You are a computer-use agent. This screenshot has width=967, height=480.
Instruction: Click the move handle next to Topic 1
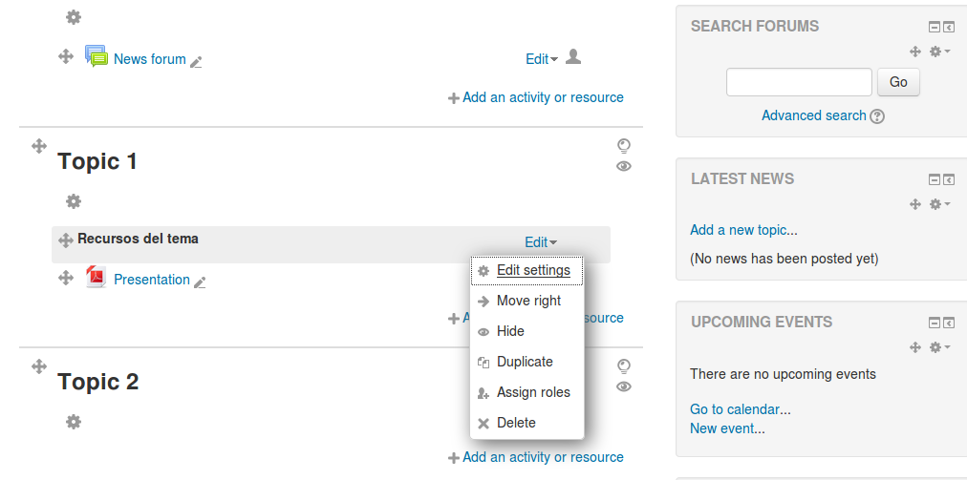39,146
